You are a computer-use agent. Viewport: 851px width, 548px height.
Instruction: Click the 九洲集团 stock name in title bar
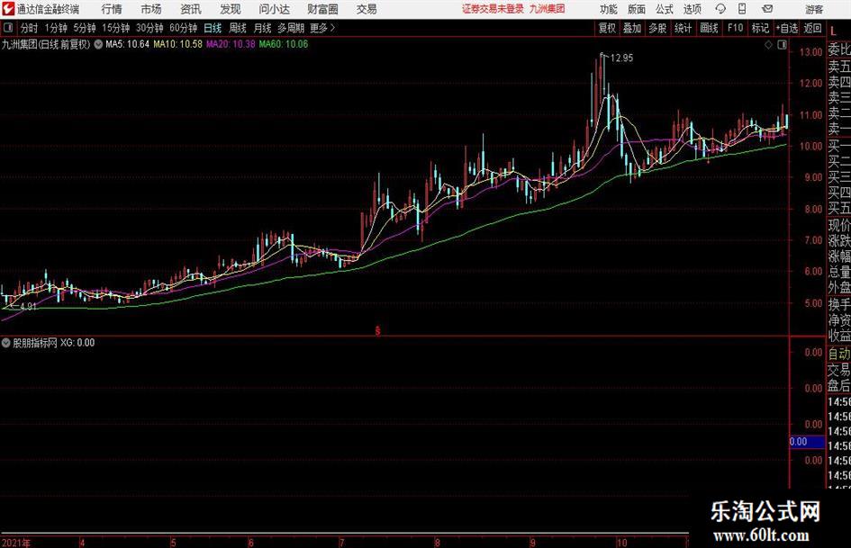(548, 9)
